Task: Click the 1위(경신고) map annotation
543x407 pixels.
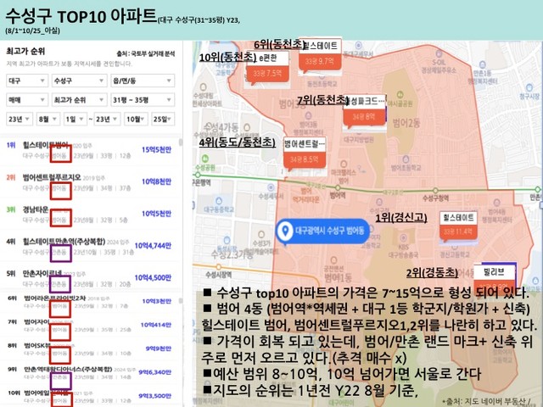Action: [401, 218]
